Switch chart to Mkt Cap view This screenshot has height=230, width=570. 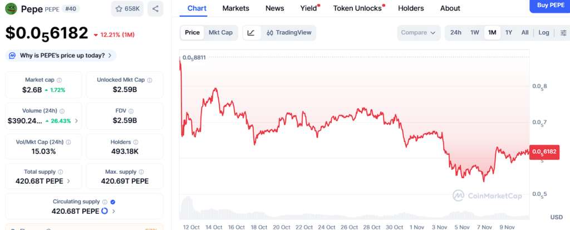click(220, 32)
